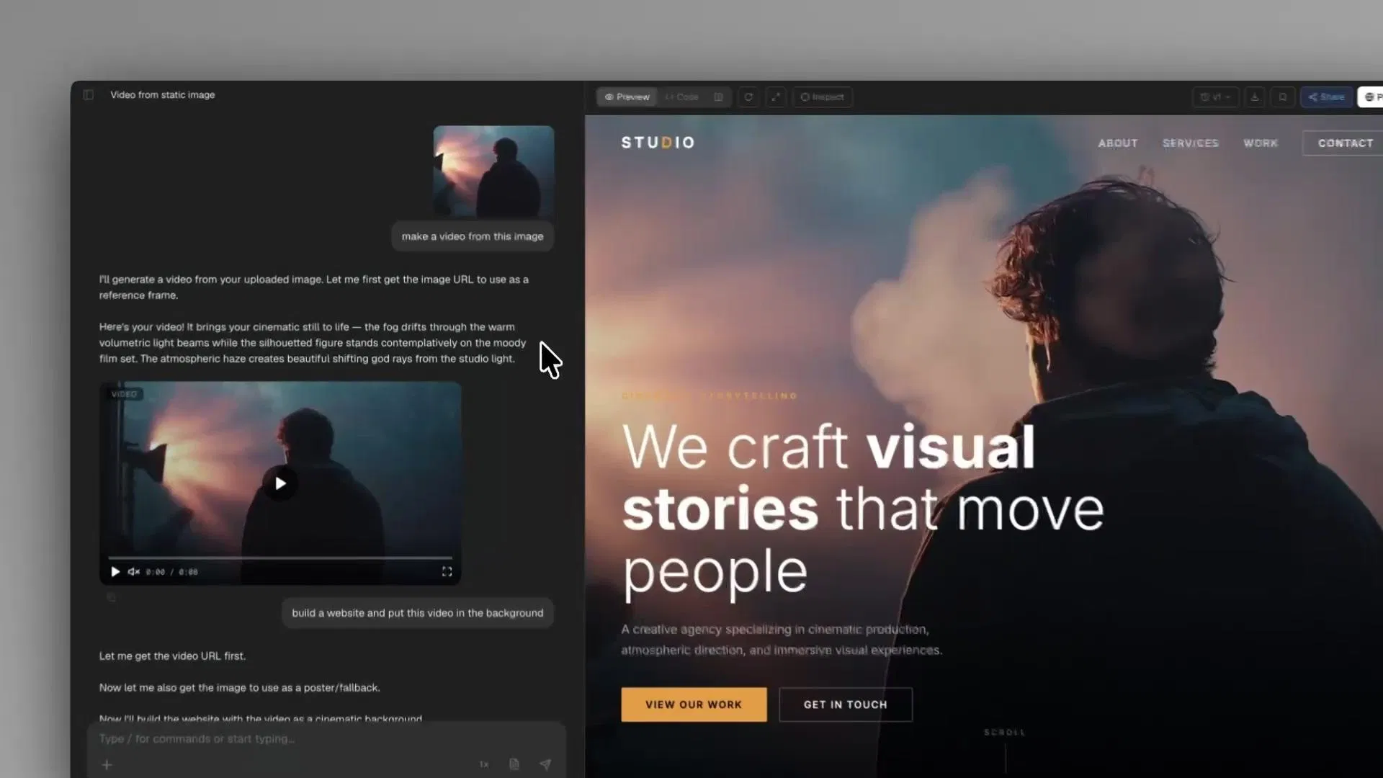1383x778 pixels.
Task: Download the project from the toolbar
Action: (x=1255, y=97)
